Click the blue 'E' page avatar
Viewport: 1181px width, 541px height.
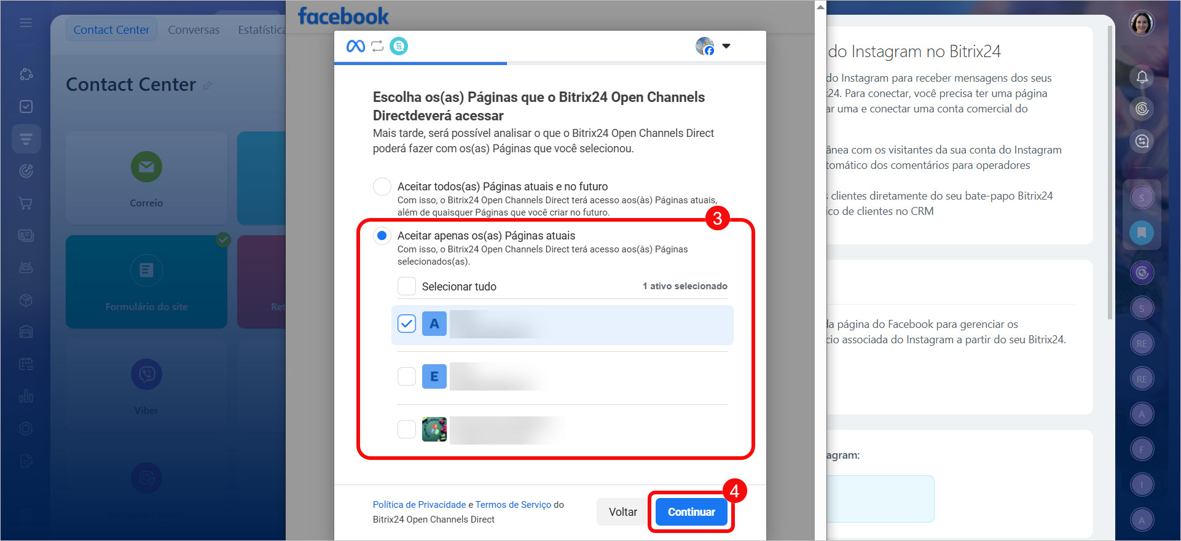434,376
